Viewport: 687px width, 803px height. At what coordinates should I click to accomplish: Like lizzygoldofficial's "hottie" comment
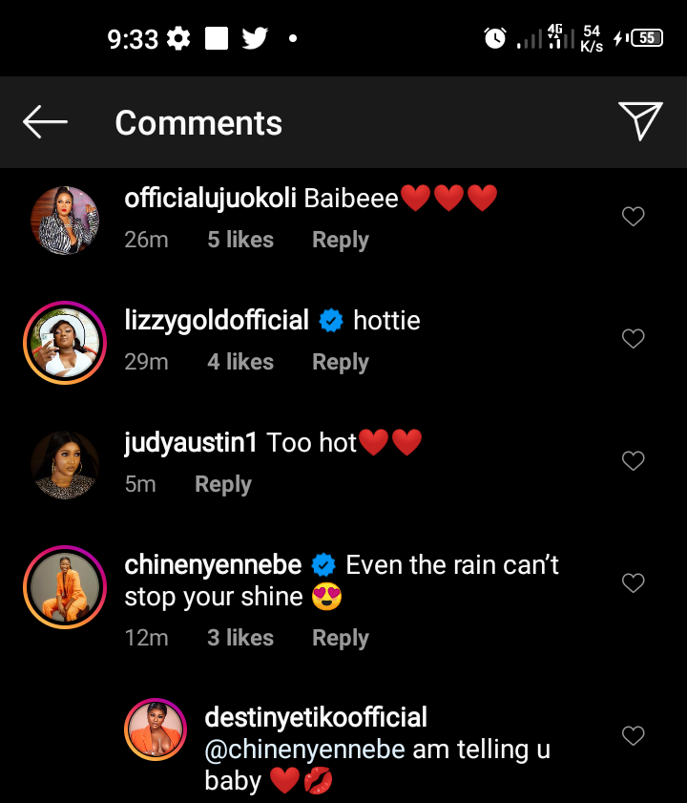click(633, 339)
